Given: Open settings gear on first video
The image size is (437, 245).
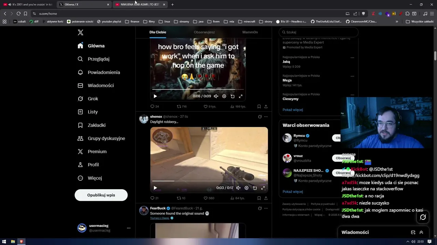Looking at the screenshot, I should (x=224, y=96).
